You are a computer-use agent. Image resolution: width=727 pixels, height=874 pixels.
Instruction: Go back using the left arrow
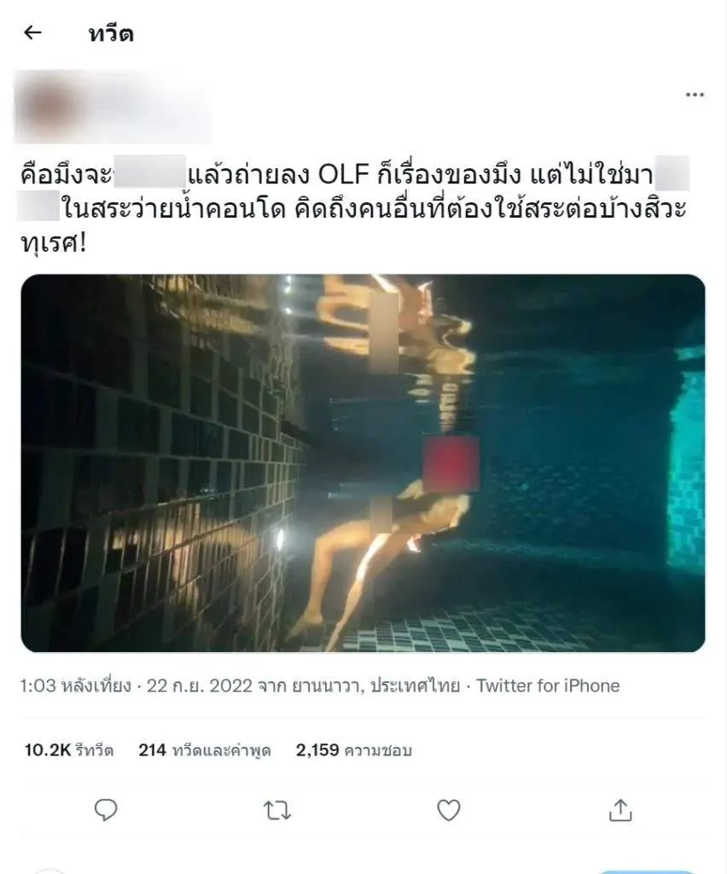click(x=32, y=33)
